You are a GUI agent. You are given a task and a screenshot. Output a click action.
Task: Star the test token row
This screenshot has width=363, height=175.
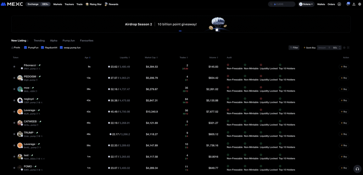14,157
